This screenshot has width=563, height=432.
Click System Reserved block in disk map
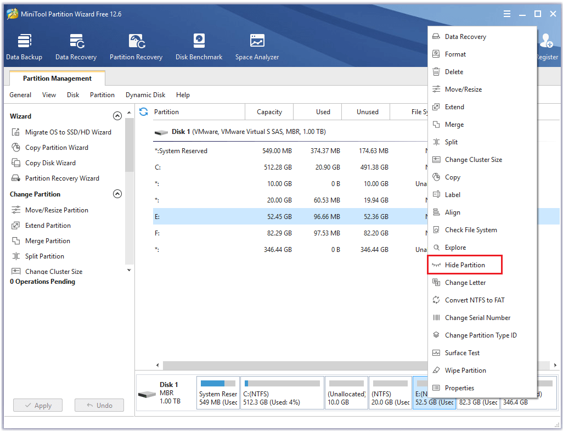[x=218, y=392]
